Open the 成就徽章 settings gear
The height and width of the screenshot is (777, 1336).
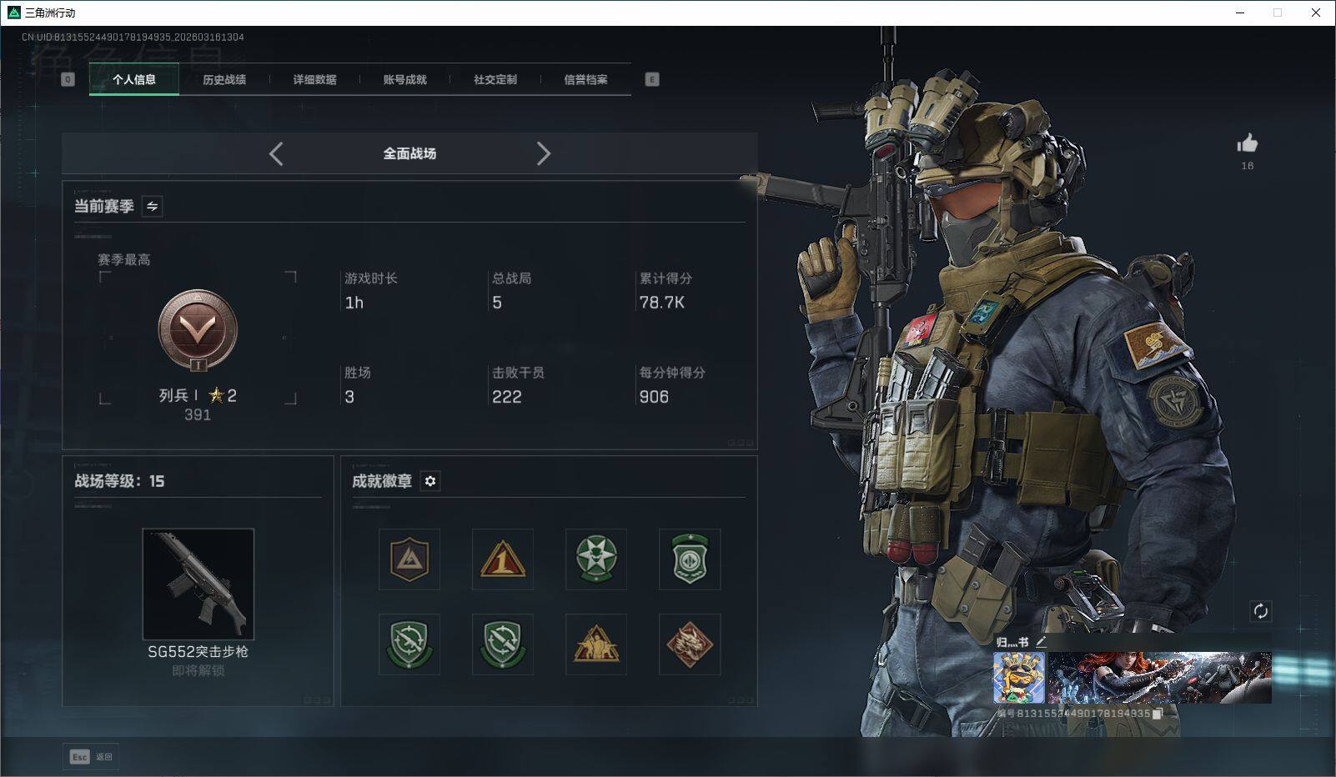(x=430, y=481)
